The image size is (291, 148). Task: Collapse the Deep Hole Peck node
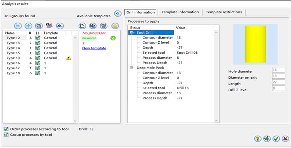(x=131, y=68)
